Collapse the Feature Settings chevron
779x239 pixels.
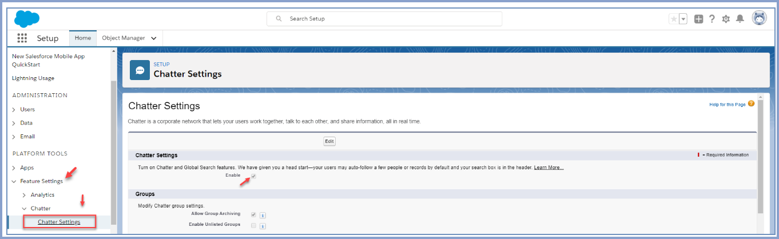point(14,181)
